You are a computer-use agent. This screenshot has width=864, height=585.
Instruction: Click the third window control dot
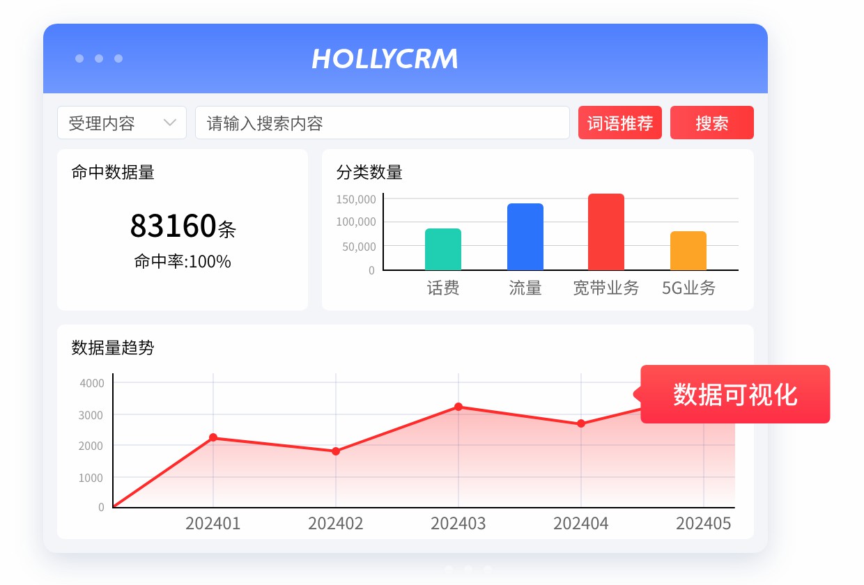(119, 58)
